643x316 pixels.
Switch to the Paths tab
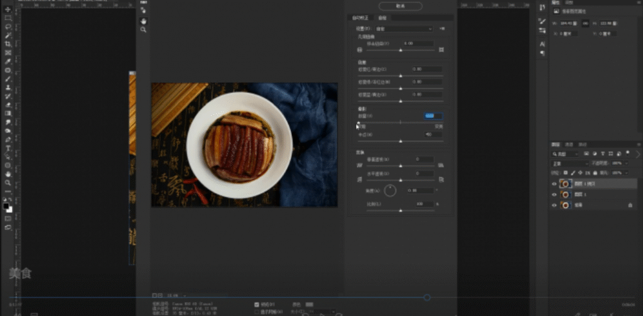pos(582,144)
